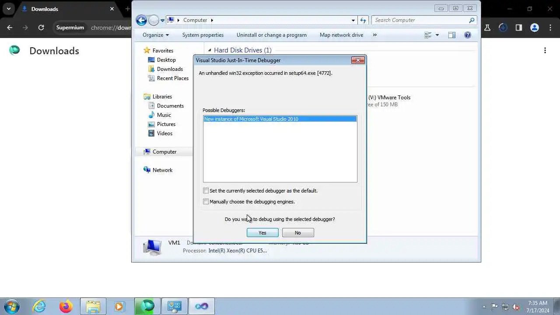Viewport: 560px width, 315px height.
Task: Switch to Supermium browser in taskbar
Action: 147,306
